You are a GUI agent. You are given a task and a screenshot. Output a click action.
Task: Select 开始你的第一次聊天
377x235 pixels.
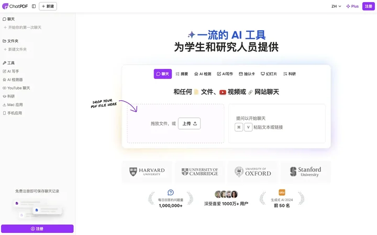pyautogui.click(x=23, y=27)
